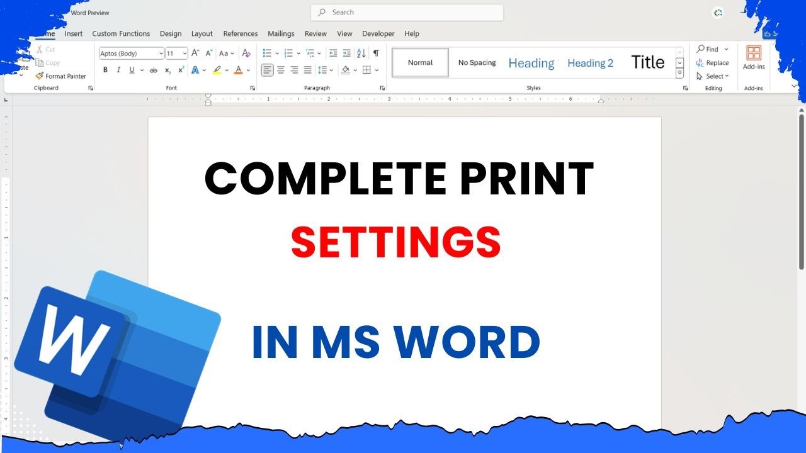Open the Clipboard pane launcher
806x453 pixels.
click(91, 88)
